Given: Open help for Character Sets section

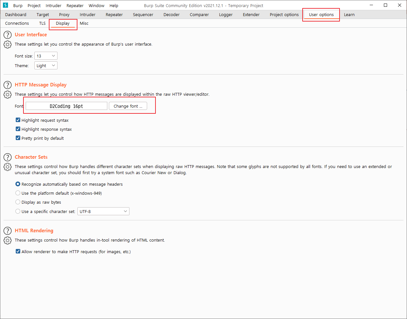Looking at the screenshot, I should point(7,157).
